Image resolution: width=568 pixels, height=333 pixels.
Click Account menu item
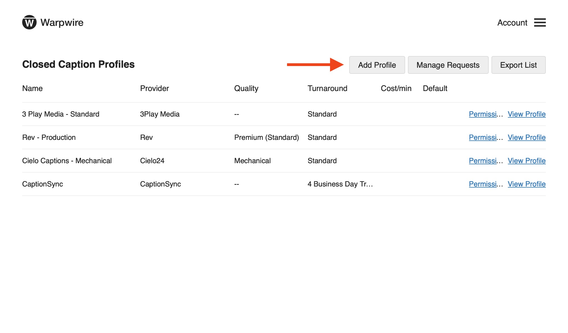(512, 22)
